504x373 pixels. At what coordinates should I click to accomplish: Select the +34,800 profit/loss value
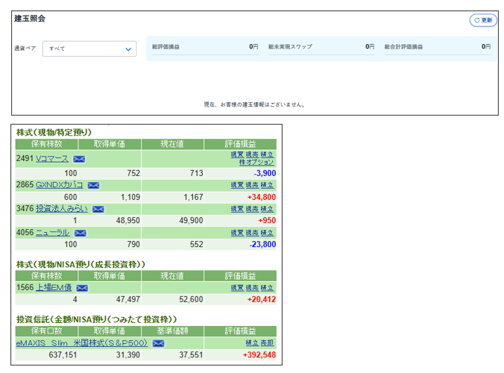(262, 197)
